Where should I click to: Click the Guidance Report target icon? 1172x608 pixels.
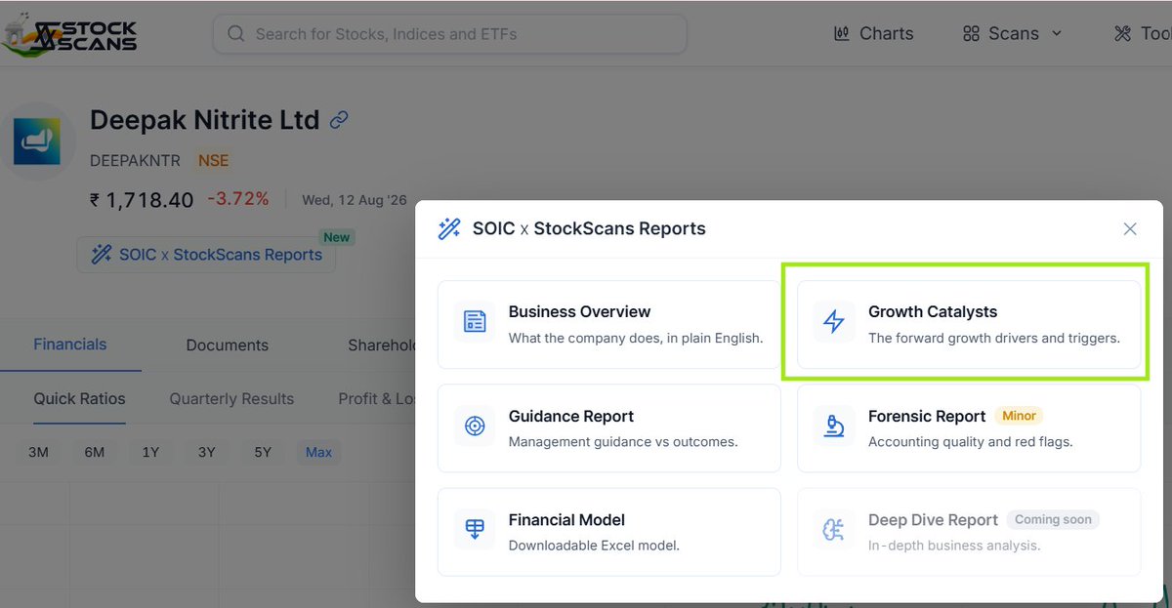tap(475, 426)
